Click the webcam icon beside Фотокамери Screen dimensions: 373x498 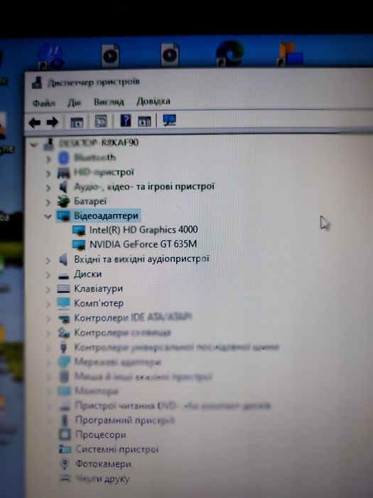(x=65, y=464)
